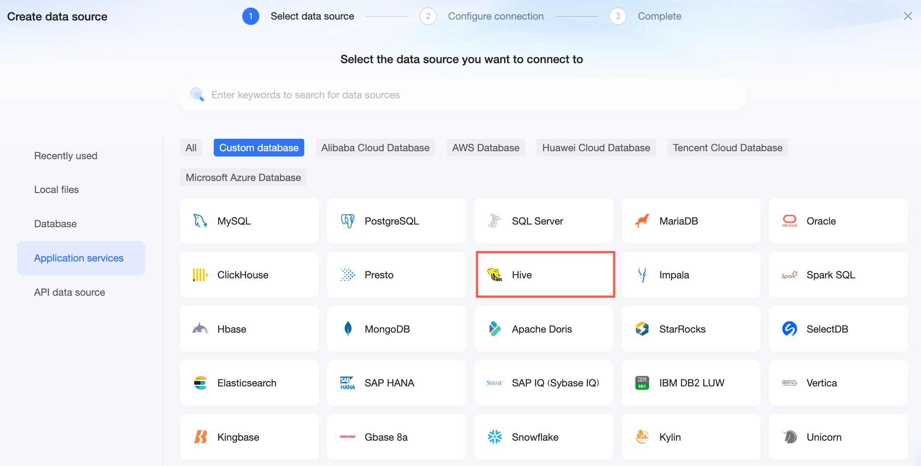Open the Microsoft Azure Database tab
Image resolution: width=921 pixels, height=466 pixels.
[243, 177]
